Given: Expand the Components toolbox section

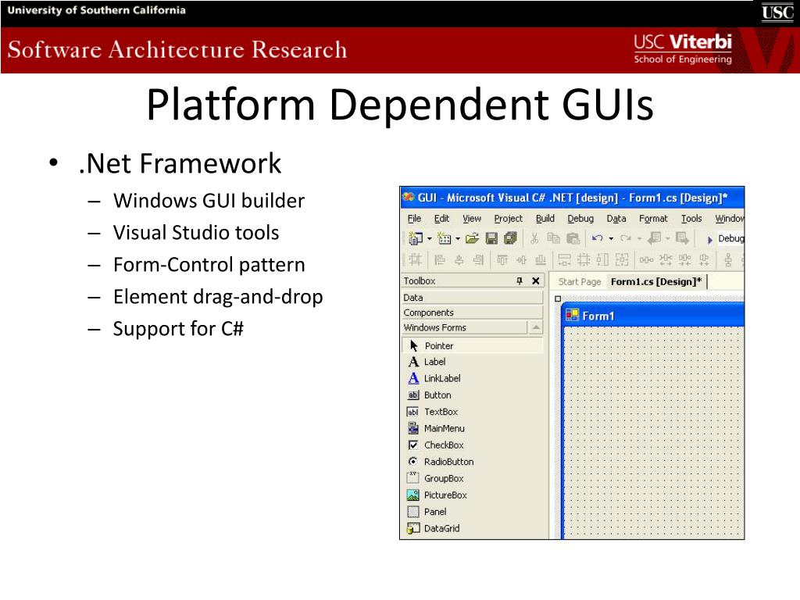Looking at the screenshot, I should [473, 312].
